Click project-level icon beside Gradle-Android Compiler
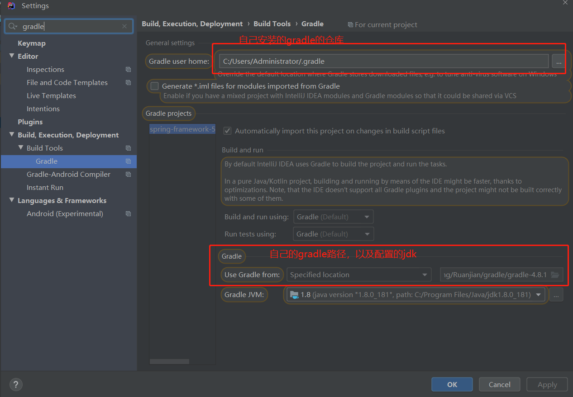This screenshot has height=397, width=573. point(129,175)
